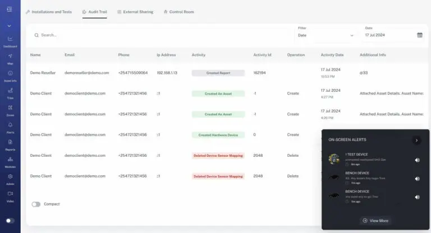
Task: Click the calendar icon in Date field
Action: (419, 35)
